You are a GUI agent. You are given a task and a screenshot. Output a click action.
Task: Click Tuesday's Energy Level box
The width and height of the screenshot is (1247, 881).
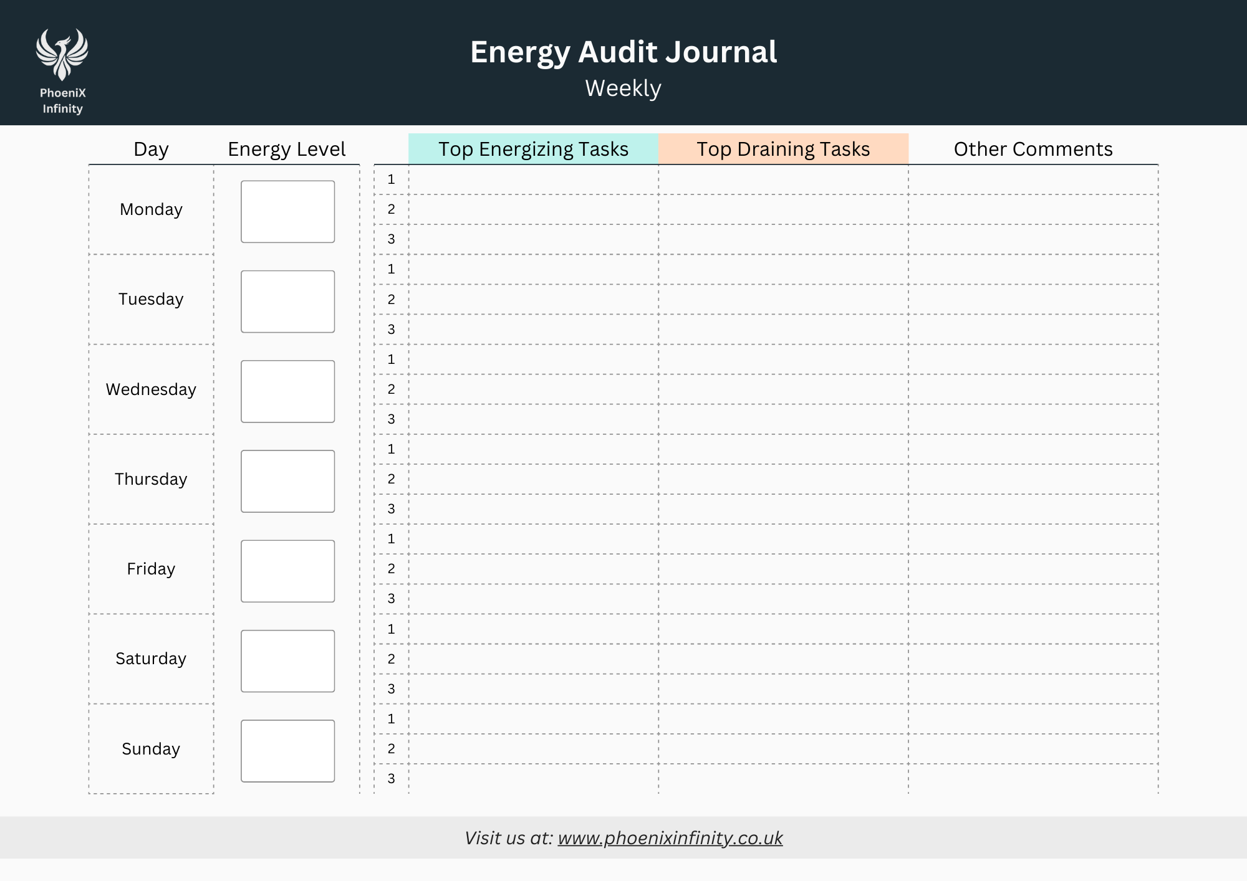tap(287, 302)
